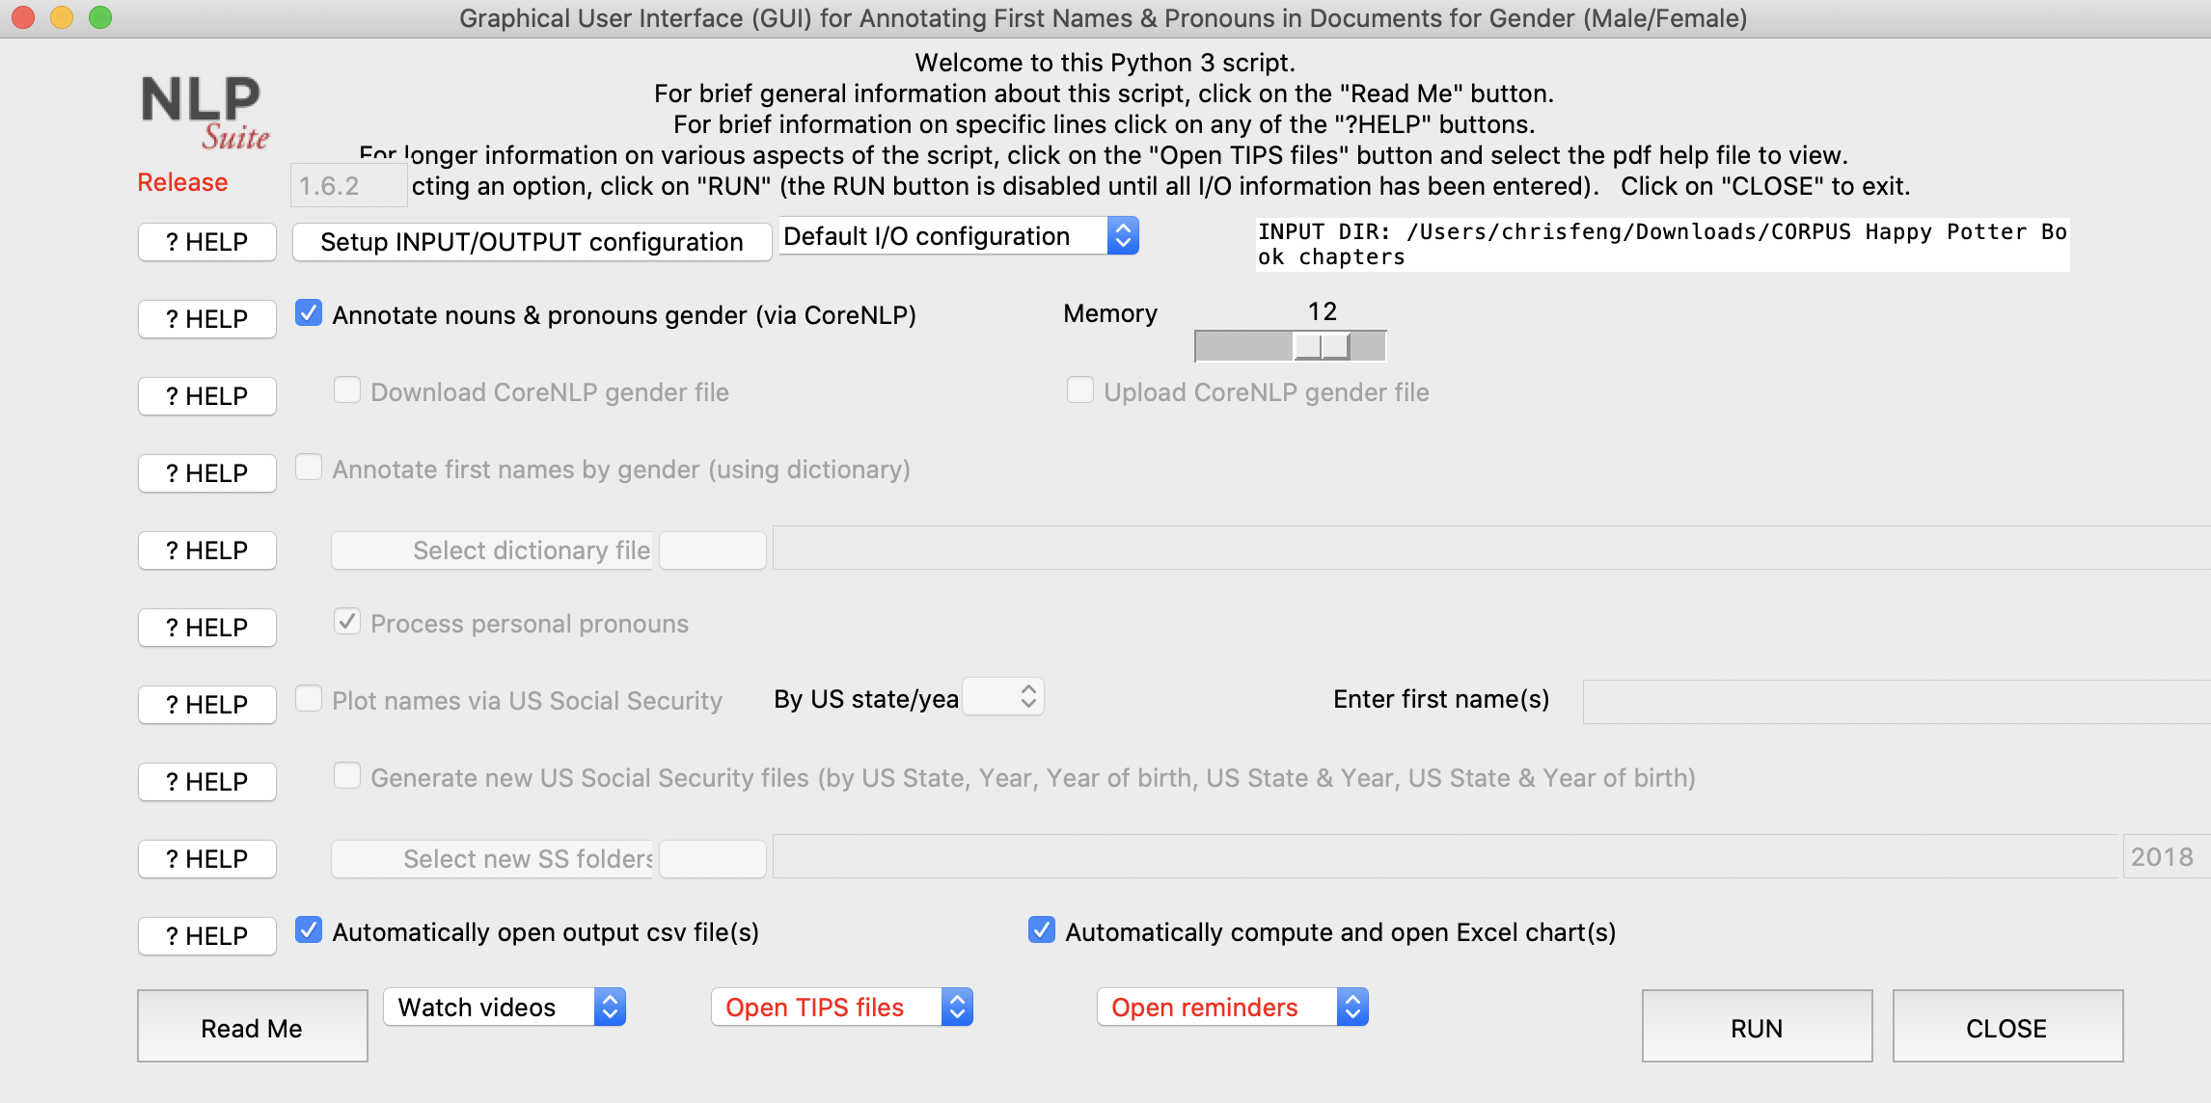The width and height of the screenshot is (2211, 1103).
Task: Check Plot names via US Social Security
Action: 309,699
